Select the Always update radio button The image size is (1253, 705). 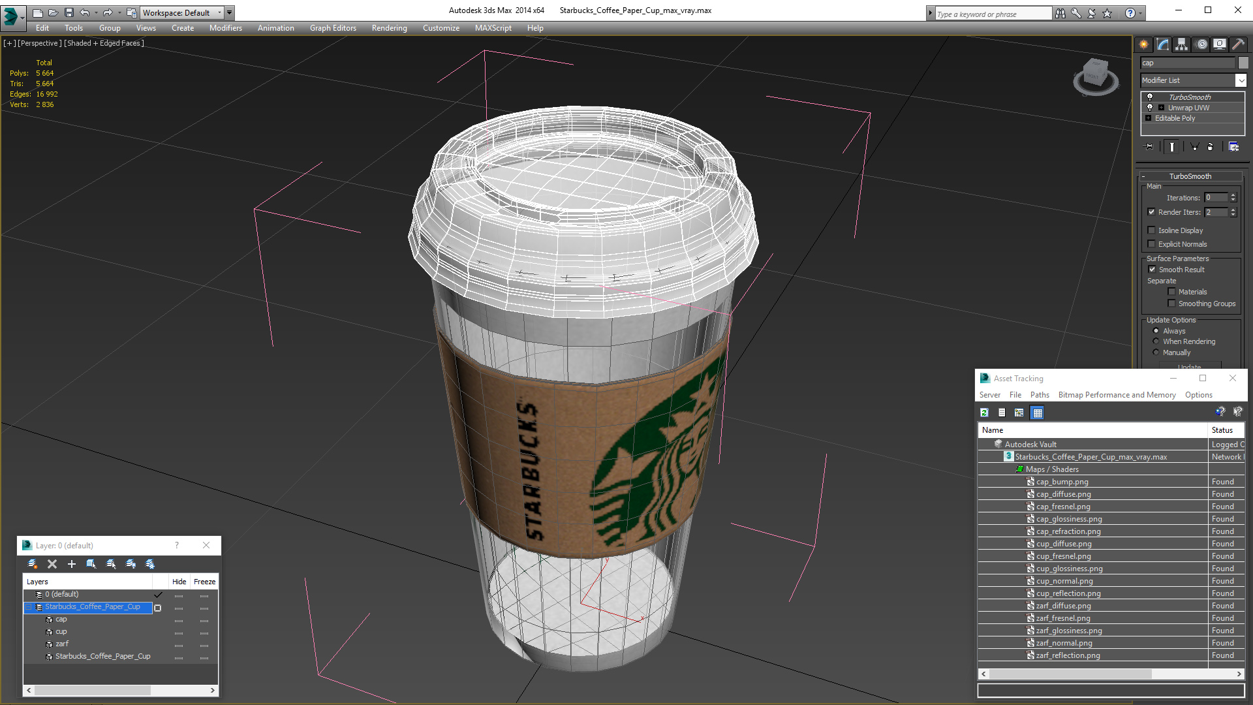coord(1156,331)
